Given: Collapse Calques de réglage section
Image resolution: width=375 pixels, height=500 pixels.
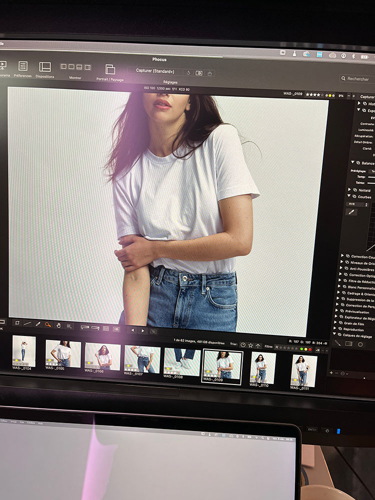Looking at the screenshot, I should (x=334, y=334).
